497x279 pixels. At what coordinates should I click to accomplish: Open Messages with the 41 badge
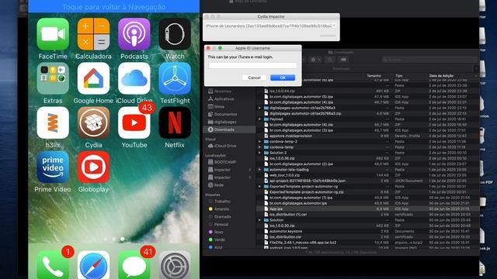tap(134, 265)
